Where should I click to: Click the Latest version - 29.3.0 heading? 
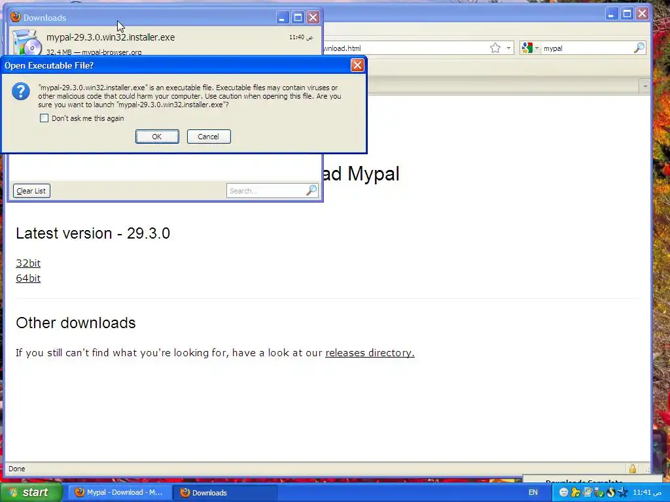[x=93, y=233]
